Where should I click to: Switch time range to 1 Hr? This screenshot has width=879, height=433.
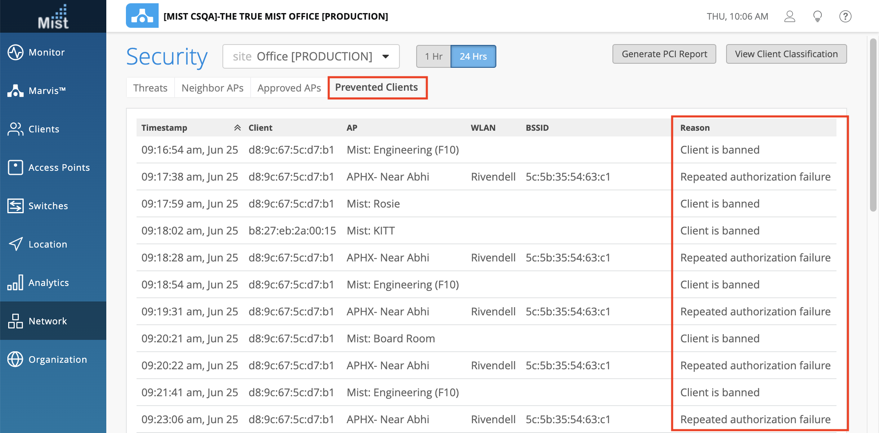tap(433, 56)
